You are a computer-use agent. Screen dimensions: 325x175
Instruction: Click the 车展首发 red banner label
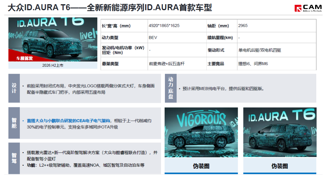point(24,58)
